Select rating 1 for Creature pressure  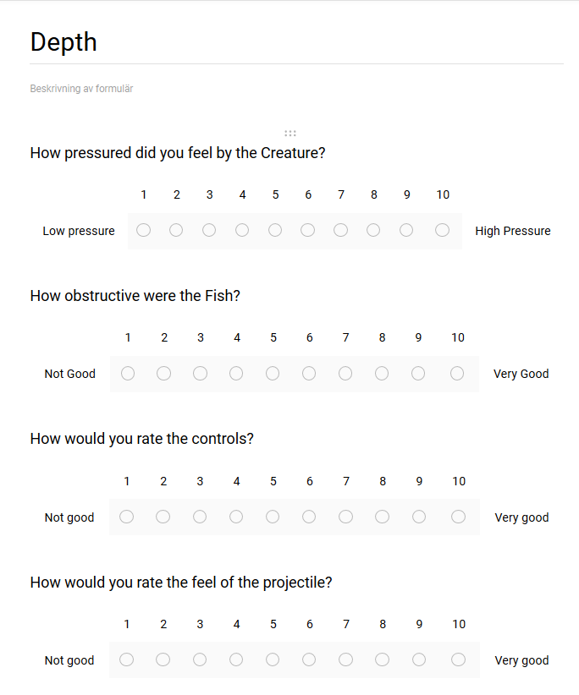coord(144,230)
